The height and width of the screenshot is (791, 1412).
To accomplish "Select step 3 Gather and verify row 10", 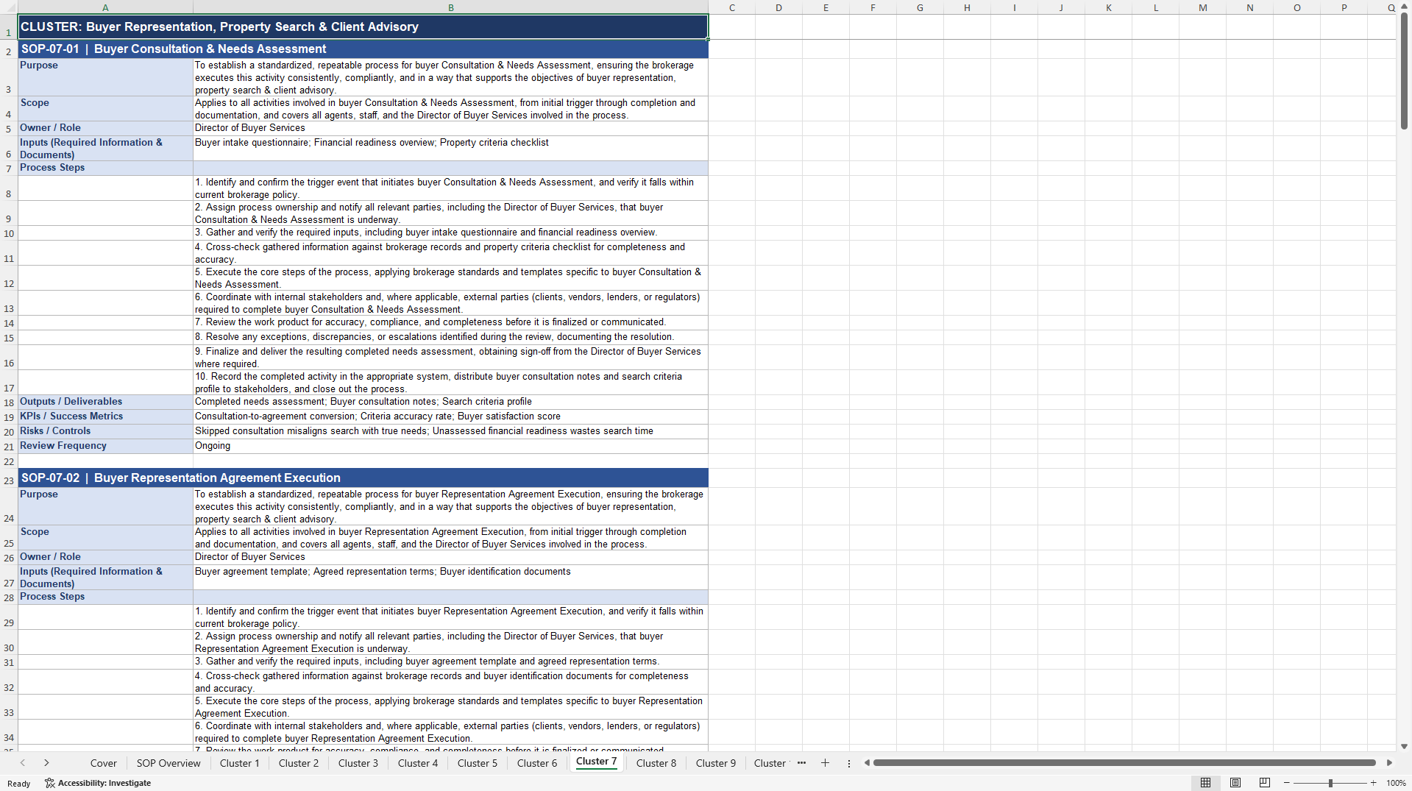I will point(450,233).
